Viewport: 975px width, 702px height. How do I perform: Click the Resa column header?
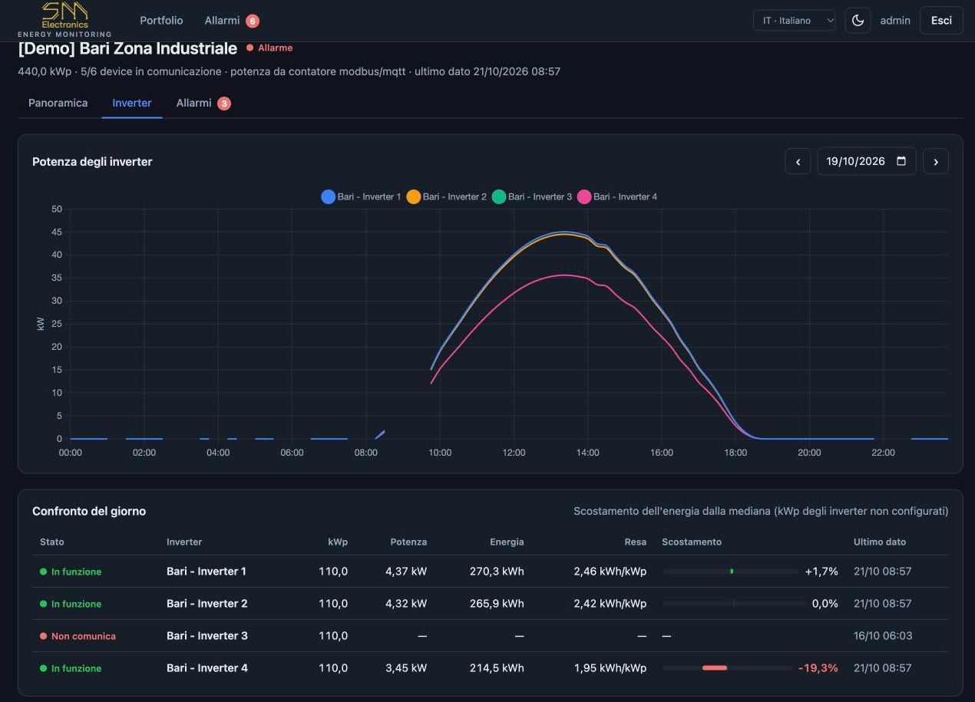pos(636,542)
